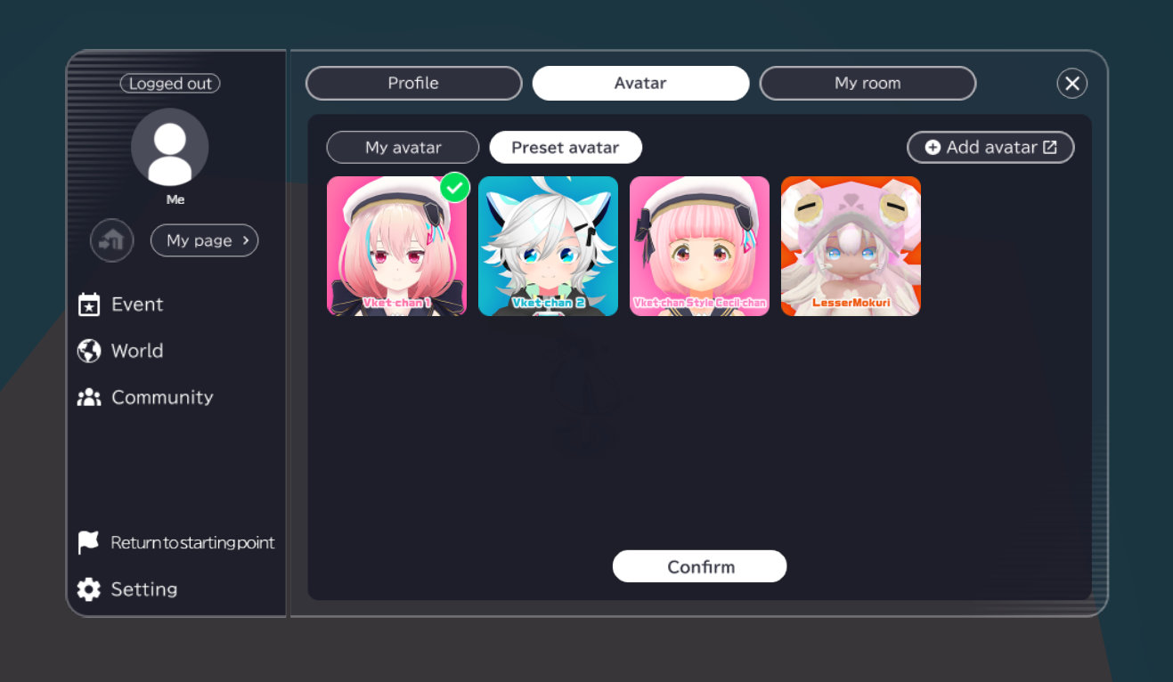
Task: Click the World globe icon
Action: 89,351
